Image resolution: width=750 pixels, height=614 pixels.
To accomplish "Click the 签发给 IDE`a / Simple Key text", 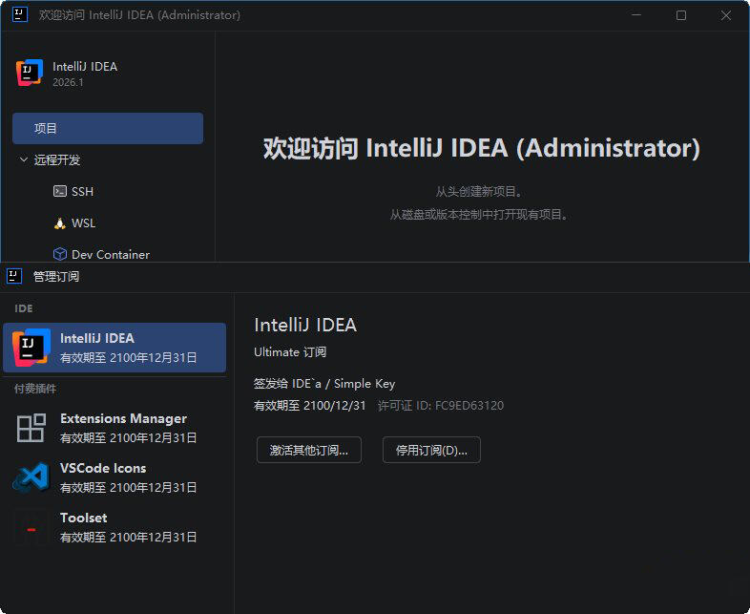I will pyautogui.click(x=324, y=383).
